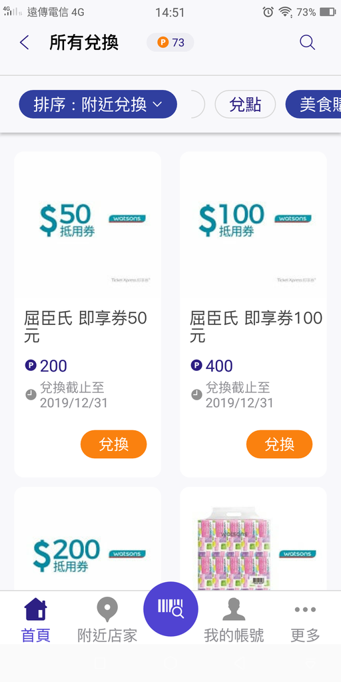Viewport: 341px width, 682px height.
Task: Tap the back arrow icon
Action: (x=25, y=43)
